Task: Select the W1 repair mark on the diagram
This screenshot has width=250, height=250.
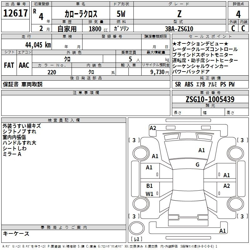Action: click(149, 194)
